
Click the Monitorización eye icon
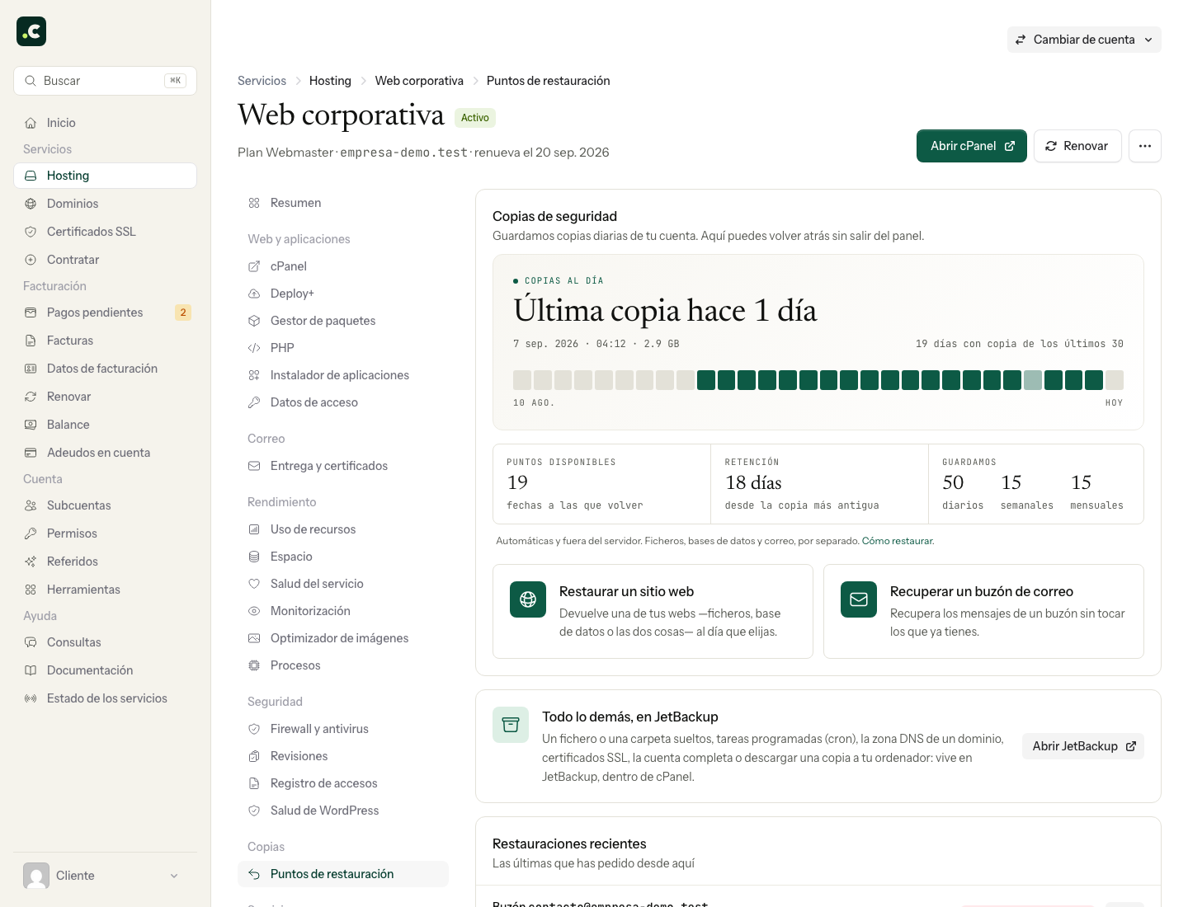pyautogui.click(x=254, y=611)
